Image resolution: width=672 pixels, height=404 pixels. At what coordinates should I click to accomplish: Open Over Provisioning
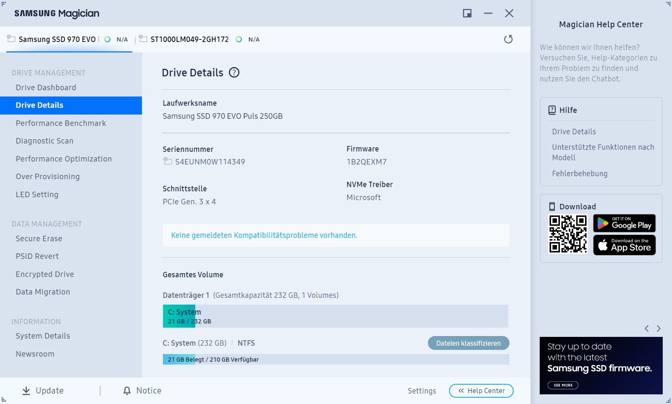click(x=47, y=176)
